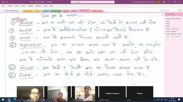This screenshot has height=102, width=183.
Task: Open the search scope dropdown arrow
Action: coord(182,10)
